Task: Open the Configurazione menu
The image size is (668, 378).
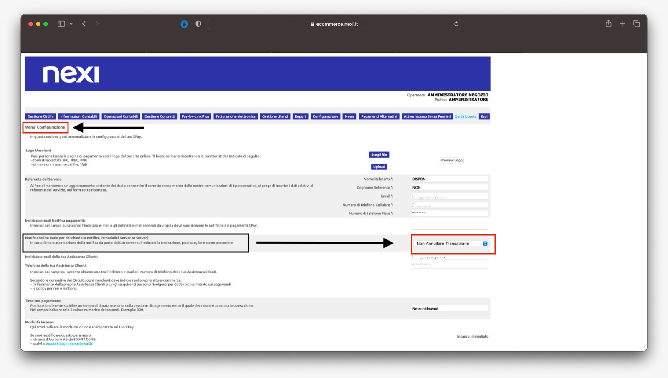Action: [x=325, y=116]
